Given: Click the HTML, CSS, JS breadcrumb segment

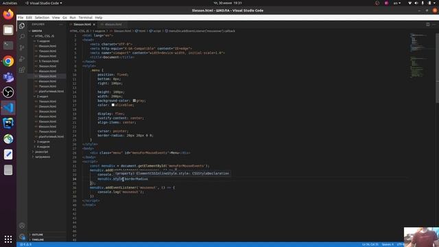Looking at the screenshot, I should pyautogui.click(x=80, y=31).
